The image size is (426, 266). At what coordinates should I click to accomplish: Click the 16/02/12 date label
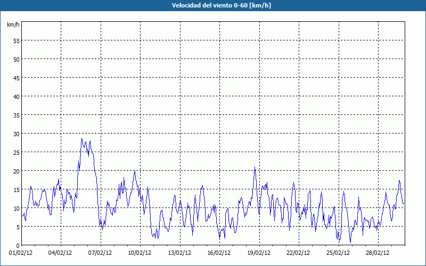219,253
